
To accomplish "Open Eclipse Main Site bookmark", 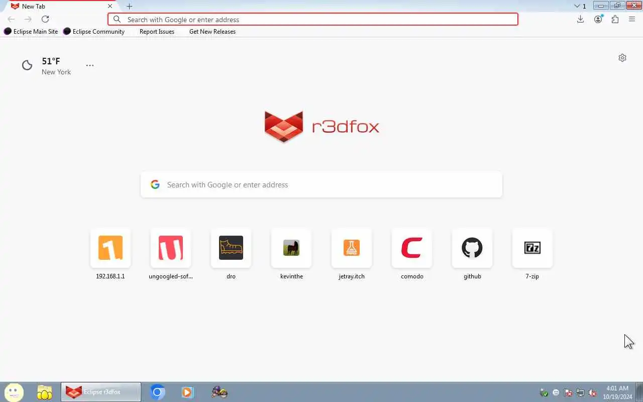I will (x=31, y=31).
